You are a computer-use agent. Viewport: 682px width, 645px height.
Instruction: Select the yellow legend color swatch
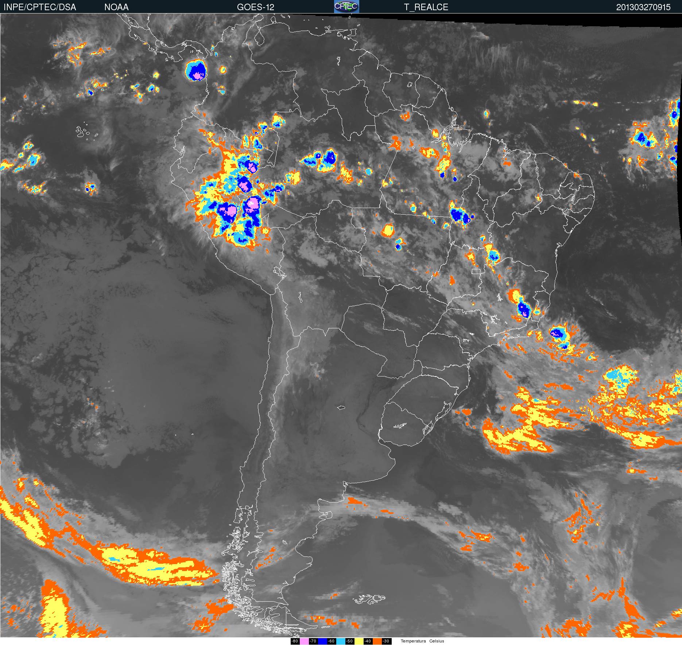(x=359, y=641)
